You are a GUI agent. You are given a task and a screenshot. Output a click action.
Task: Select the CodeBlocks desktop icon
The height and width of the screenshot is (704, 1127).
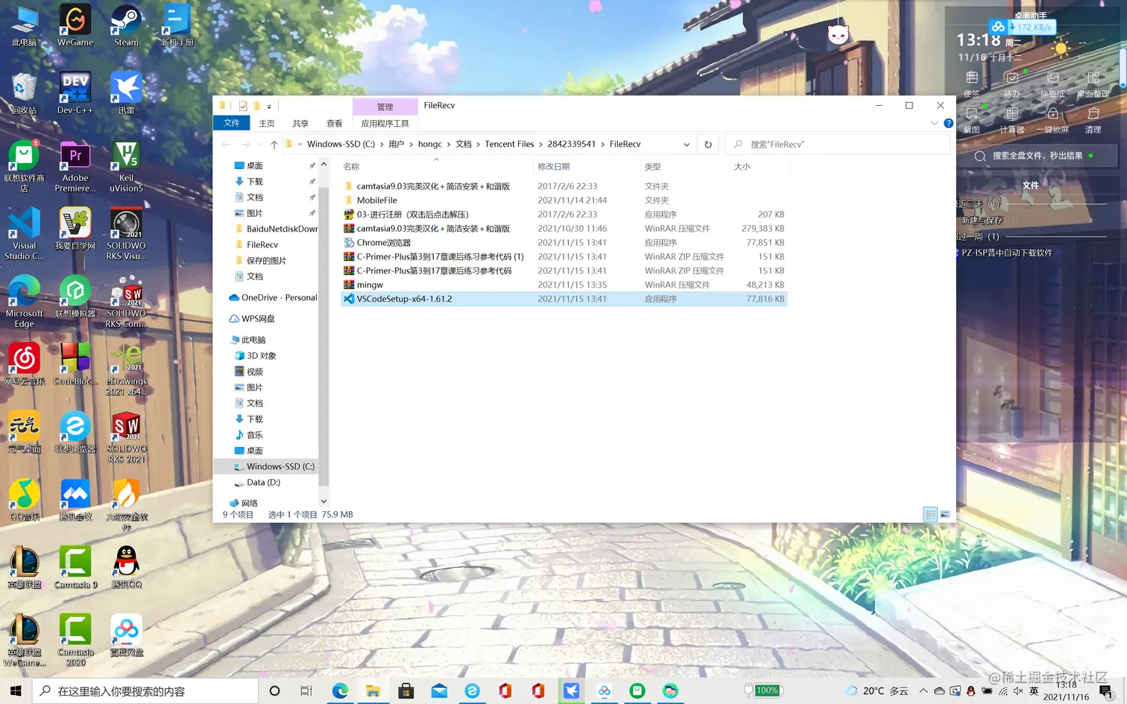(x=75, y=364)
